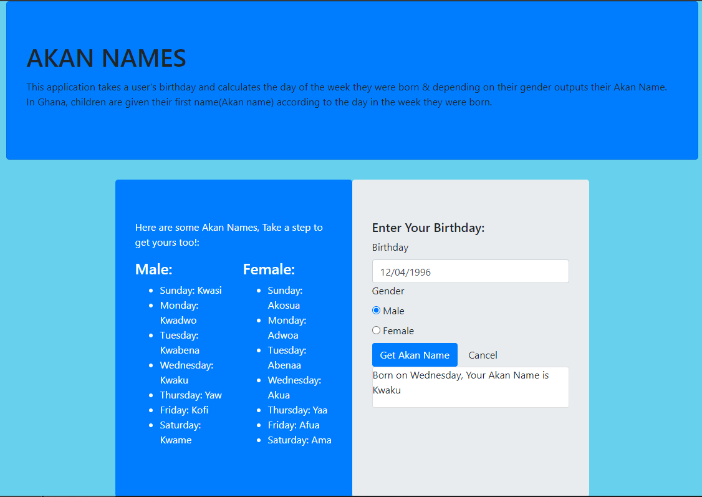
Task: Click the application description paragraph in header
Action: [347, 95]
